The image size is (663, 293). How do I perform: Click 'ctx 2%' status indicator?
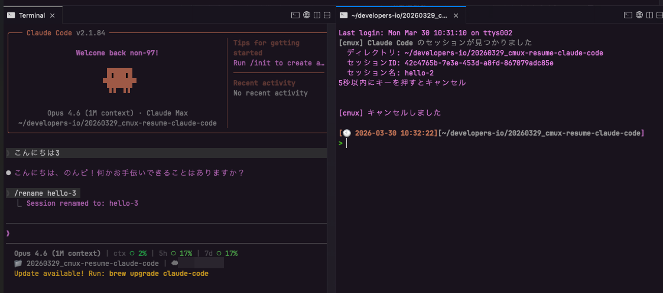coord(130,254)
